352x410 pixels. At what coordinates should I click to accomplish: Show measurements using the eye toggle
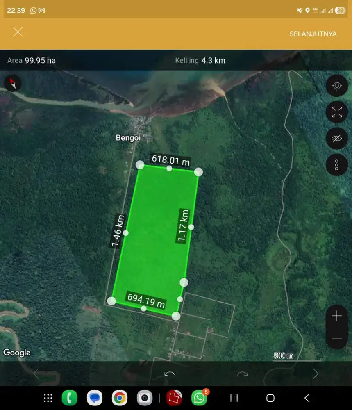(337, 138)
